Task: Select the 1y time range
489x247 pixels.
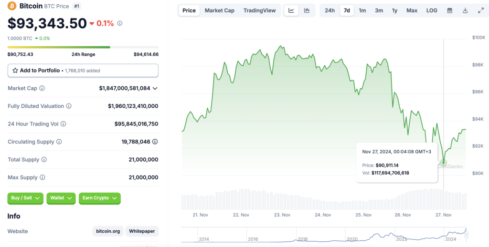Action: (394, 10)
